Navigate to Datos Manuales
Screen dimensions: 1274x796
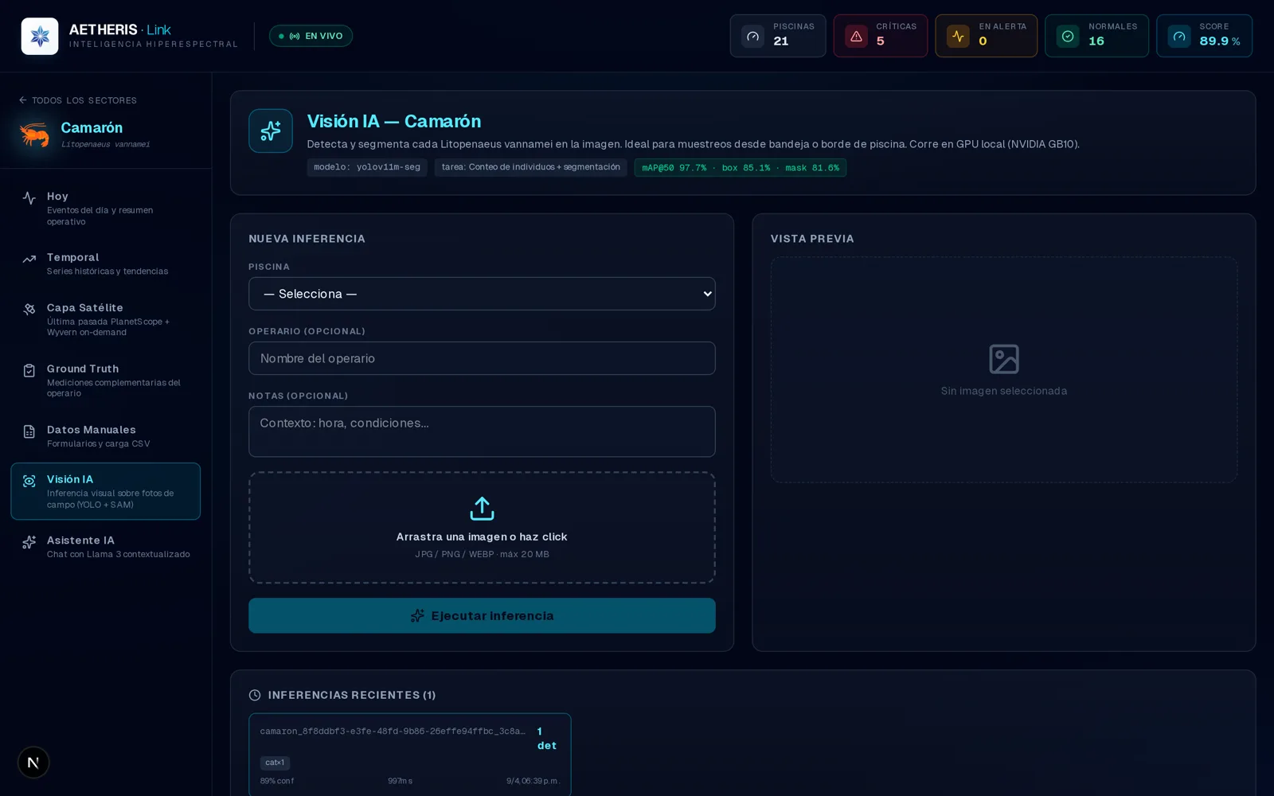(x=106, y=436)
